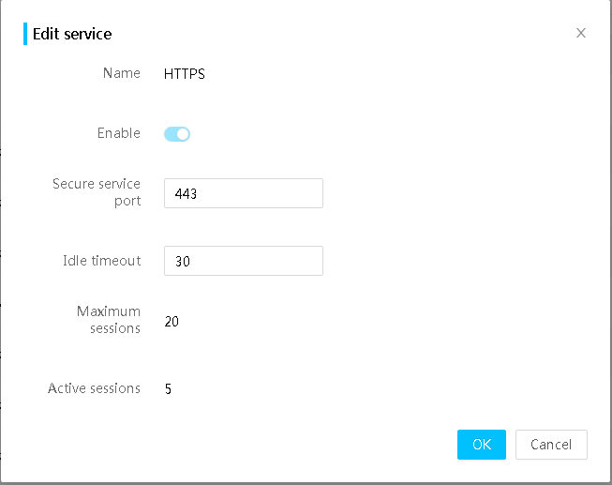
Task: Click the HTTPS service name value
Action: [185, 74]
